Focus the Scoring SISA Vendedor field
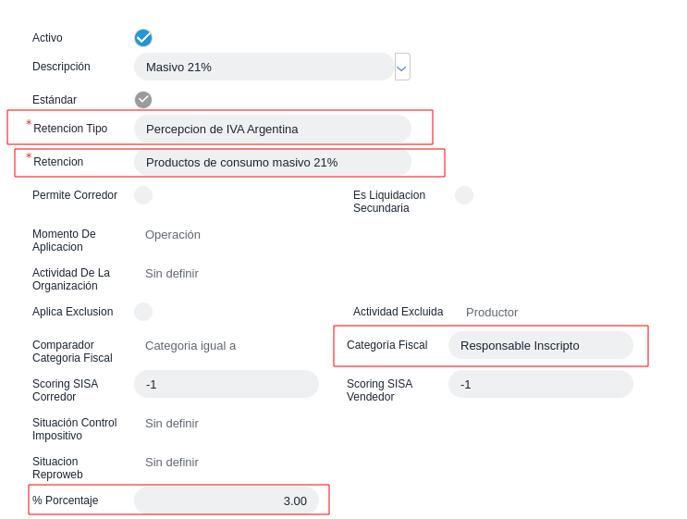 541,384
